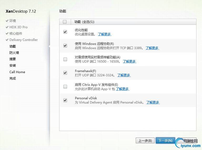Enable 对音频使用实时音频传输功能 checkbox
Image resolution: width=202 pixels, height=150 pixels.
[x=65, y=59]
